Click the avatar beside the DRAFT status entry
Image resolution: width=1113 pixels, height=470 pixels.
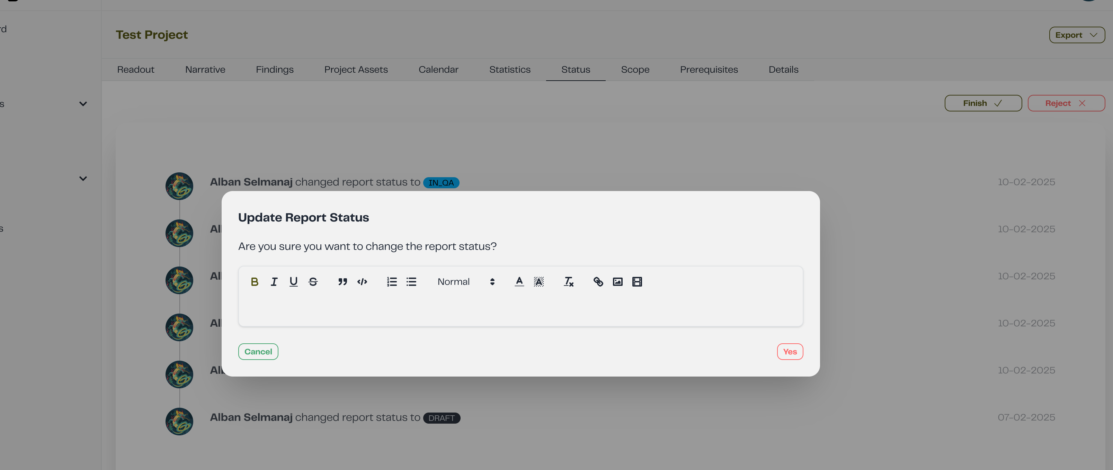click(x=179, y=421)
